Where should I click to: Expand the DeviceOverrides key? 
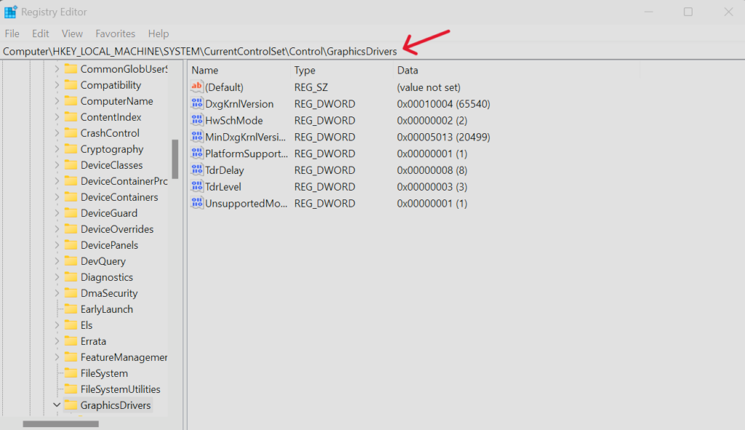57,229
